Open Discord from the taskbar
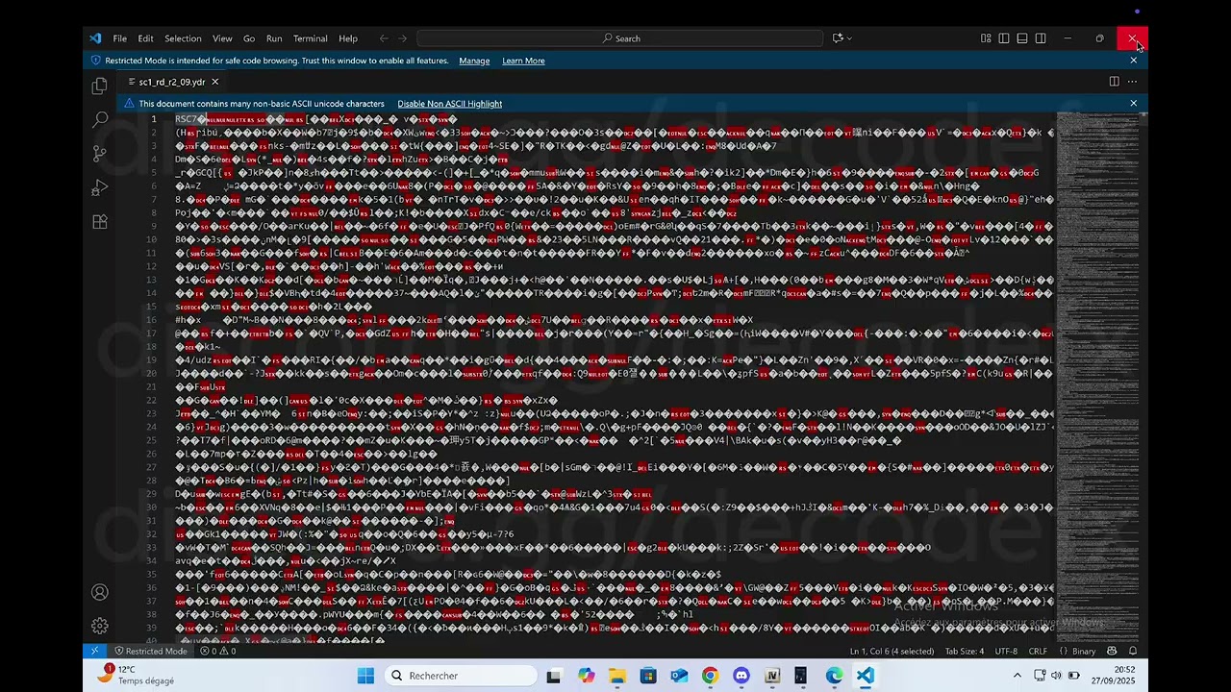Image resolution: width=1231 pixels, height=692 pixels. tap(741, 676)
